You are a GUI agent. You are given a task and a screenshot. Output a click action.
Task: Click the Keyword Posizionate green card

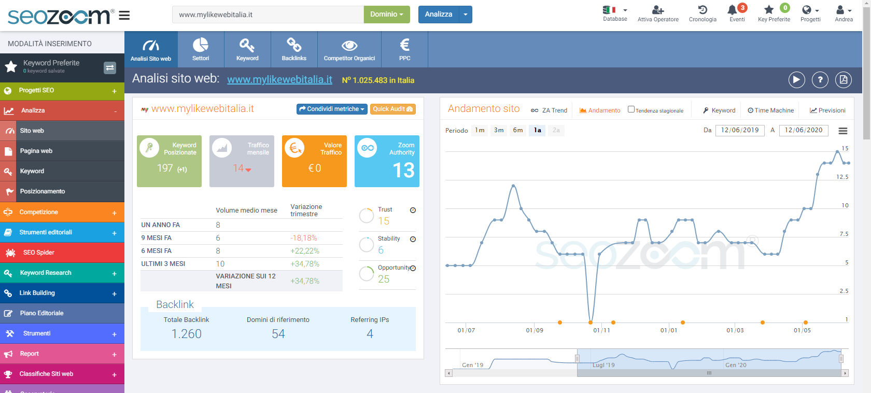[x=169, y=161]
